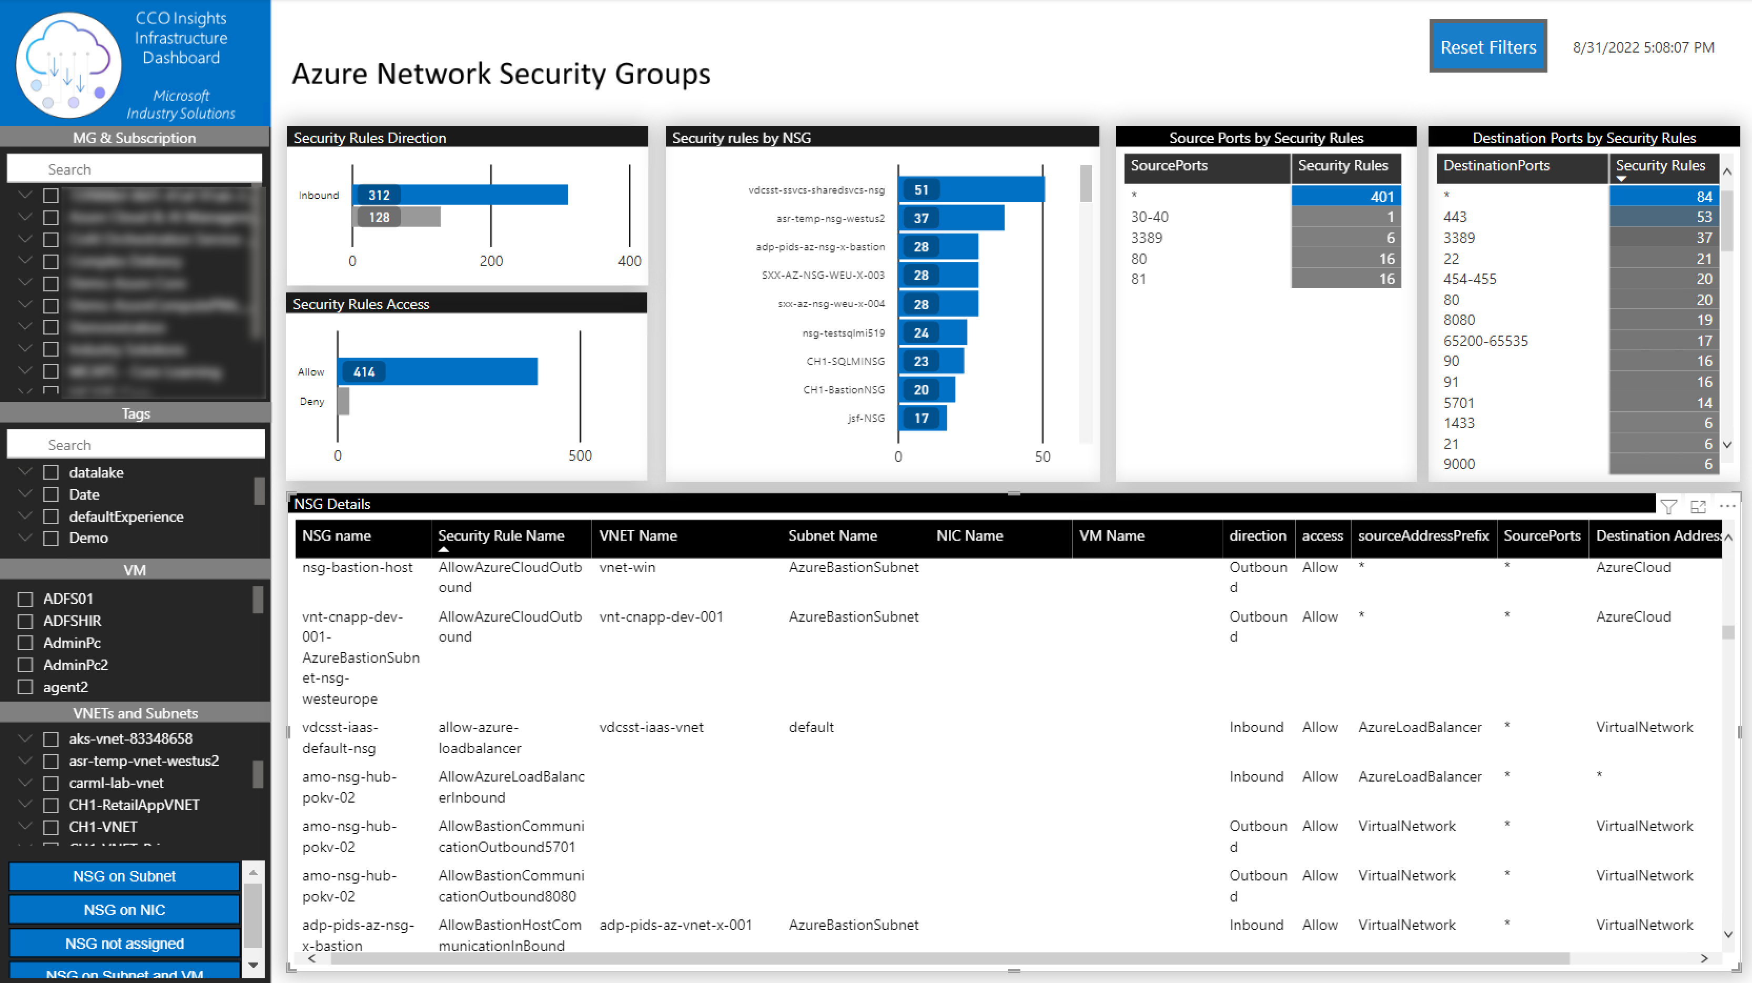
Task: Click the up arrow beside NSG buttons
Action: (x=253, y=872)
